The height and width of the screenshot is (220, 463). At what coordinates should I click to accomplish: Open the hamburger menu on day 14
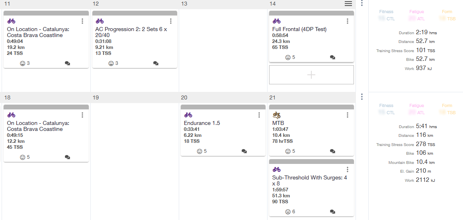(x=348, y=4)
